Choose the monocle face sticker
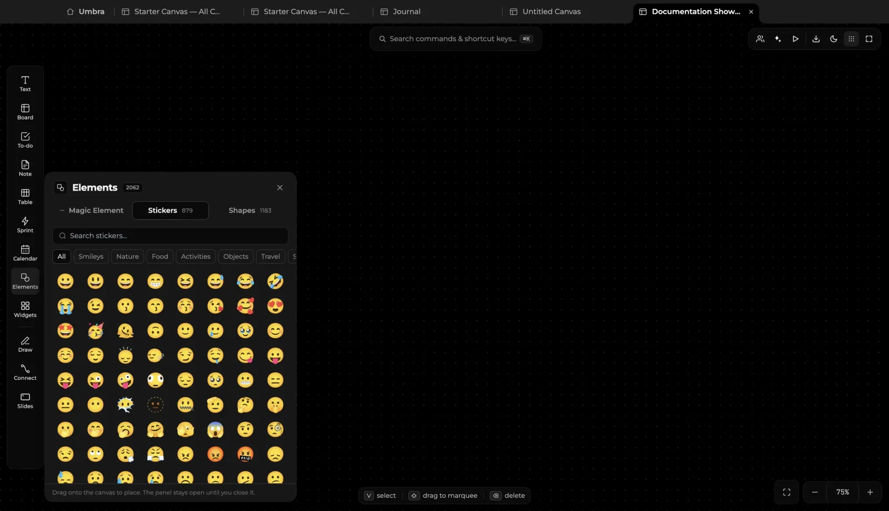The width and height of the screenshot is (889, 511). click(x=275, y=429)
